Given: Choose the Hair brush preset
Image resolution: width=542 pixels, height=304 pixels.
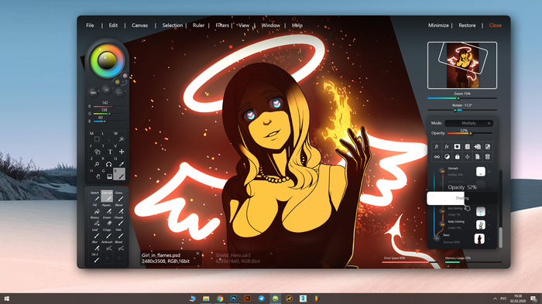Looking at the screenshot, I should (119, 234).
